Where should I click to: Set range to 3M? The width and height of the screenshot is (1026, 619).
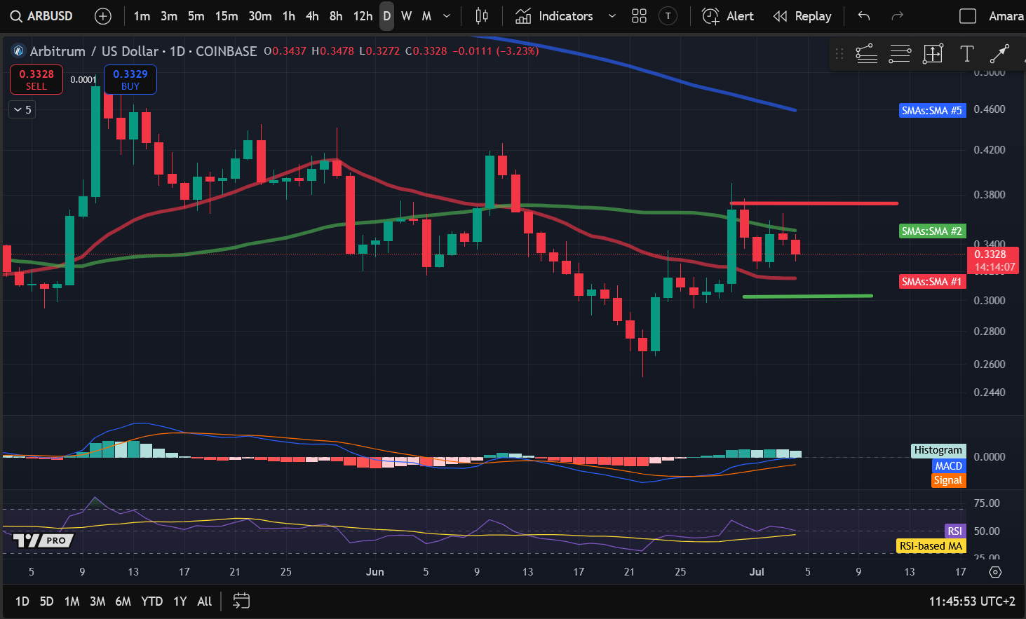click(97, 601)
